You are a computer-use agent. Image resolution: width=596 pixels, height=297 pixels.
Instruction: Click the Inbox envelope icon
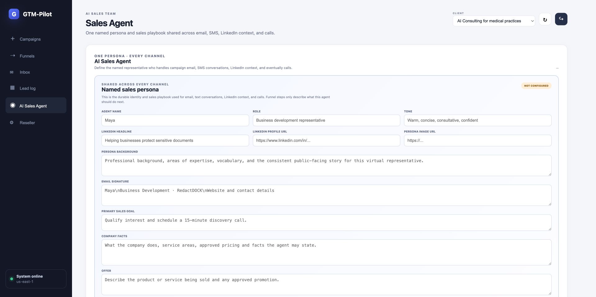tap(12, 72)
